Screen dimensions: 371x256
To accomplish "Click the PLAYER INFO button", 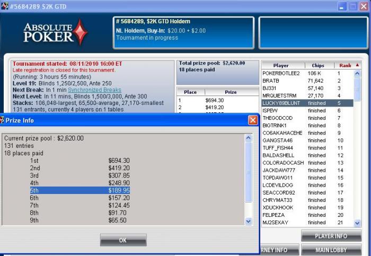I will point(331,236).
